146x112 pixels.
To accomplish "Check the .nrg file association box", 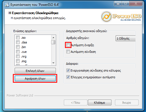I will pos(18,56).
